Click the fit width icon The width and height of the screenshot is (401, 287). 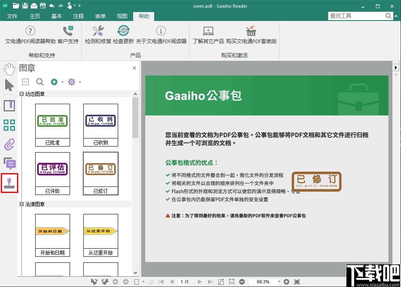coord(231,282)
